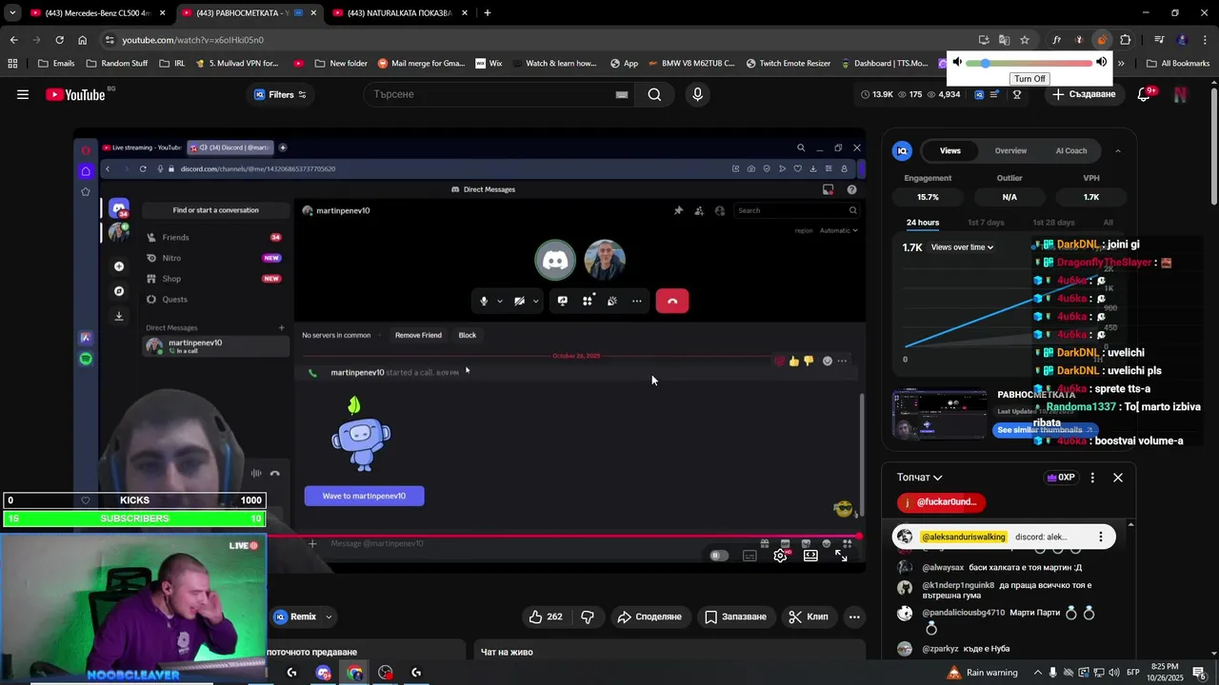Open the Chrome translate page icon
This screenshot has height=685, width=1219.
(x=1004, y=40)
